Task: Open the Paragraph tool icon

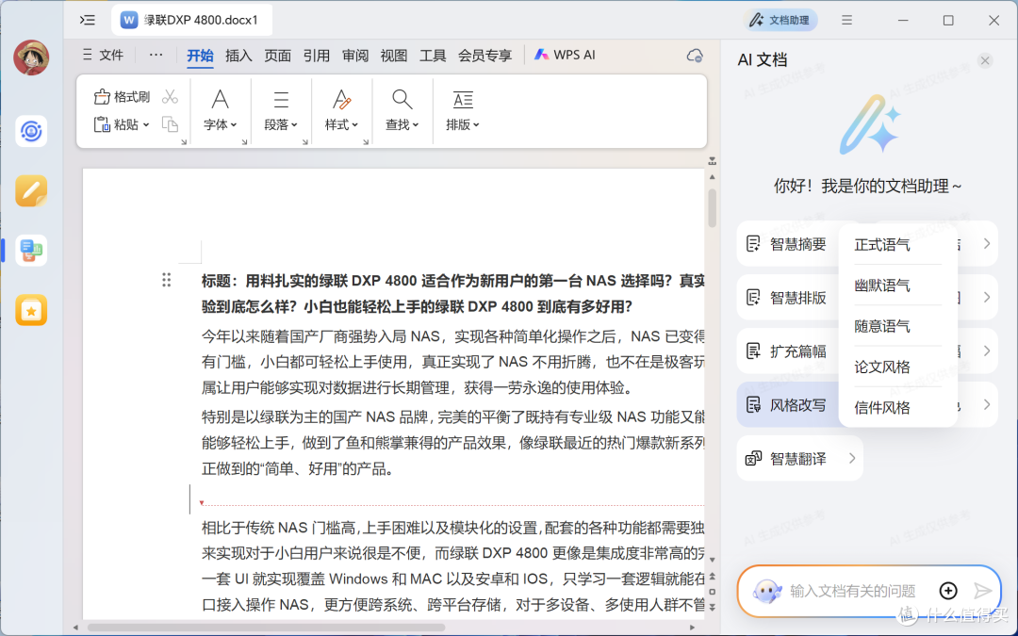Action: click(281, 99)
